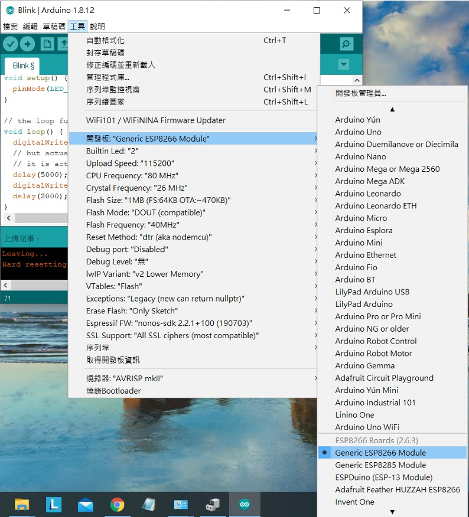Open 序列繪圖家 serial plotter entry
The height and width of the screenshot is (517, 469).
click(193, 102)
